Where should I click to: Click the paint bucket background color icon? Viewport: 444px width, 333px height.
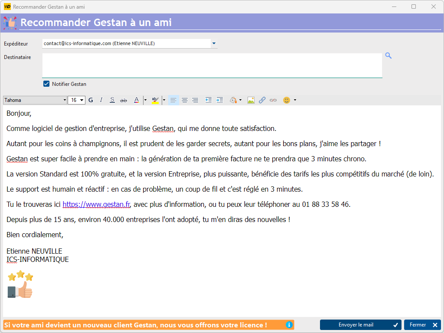(x=233, y=100)
